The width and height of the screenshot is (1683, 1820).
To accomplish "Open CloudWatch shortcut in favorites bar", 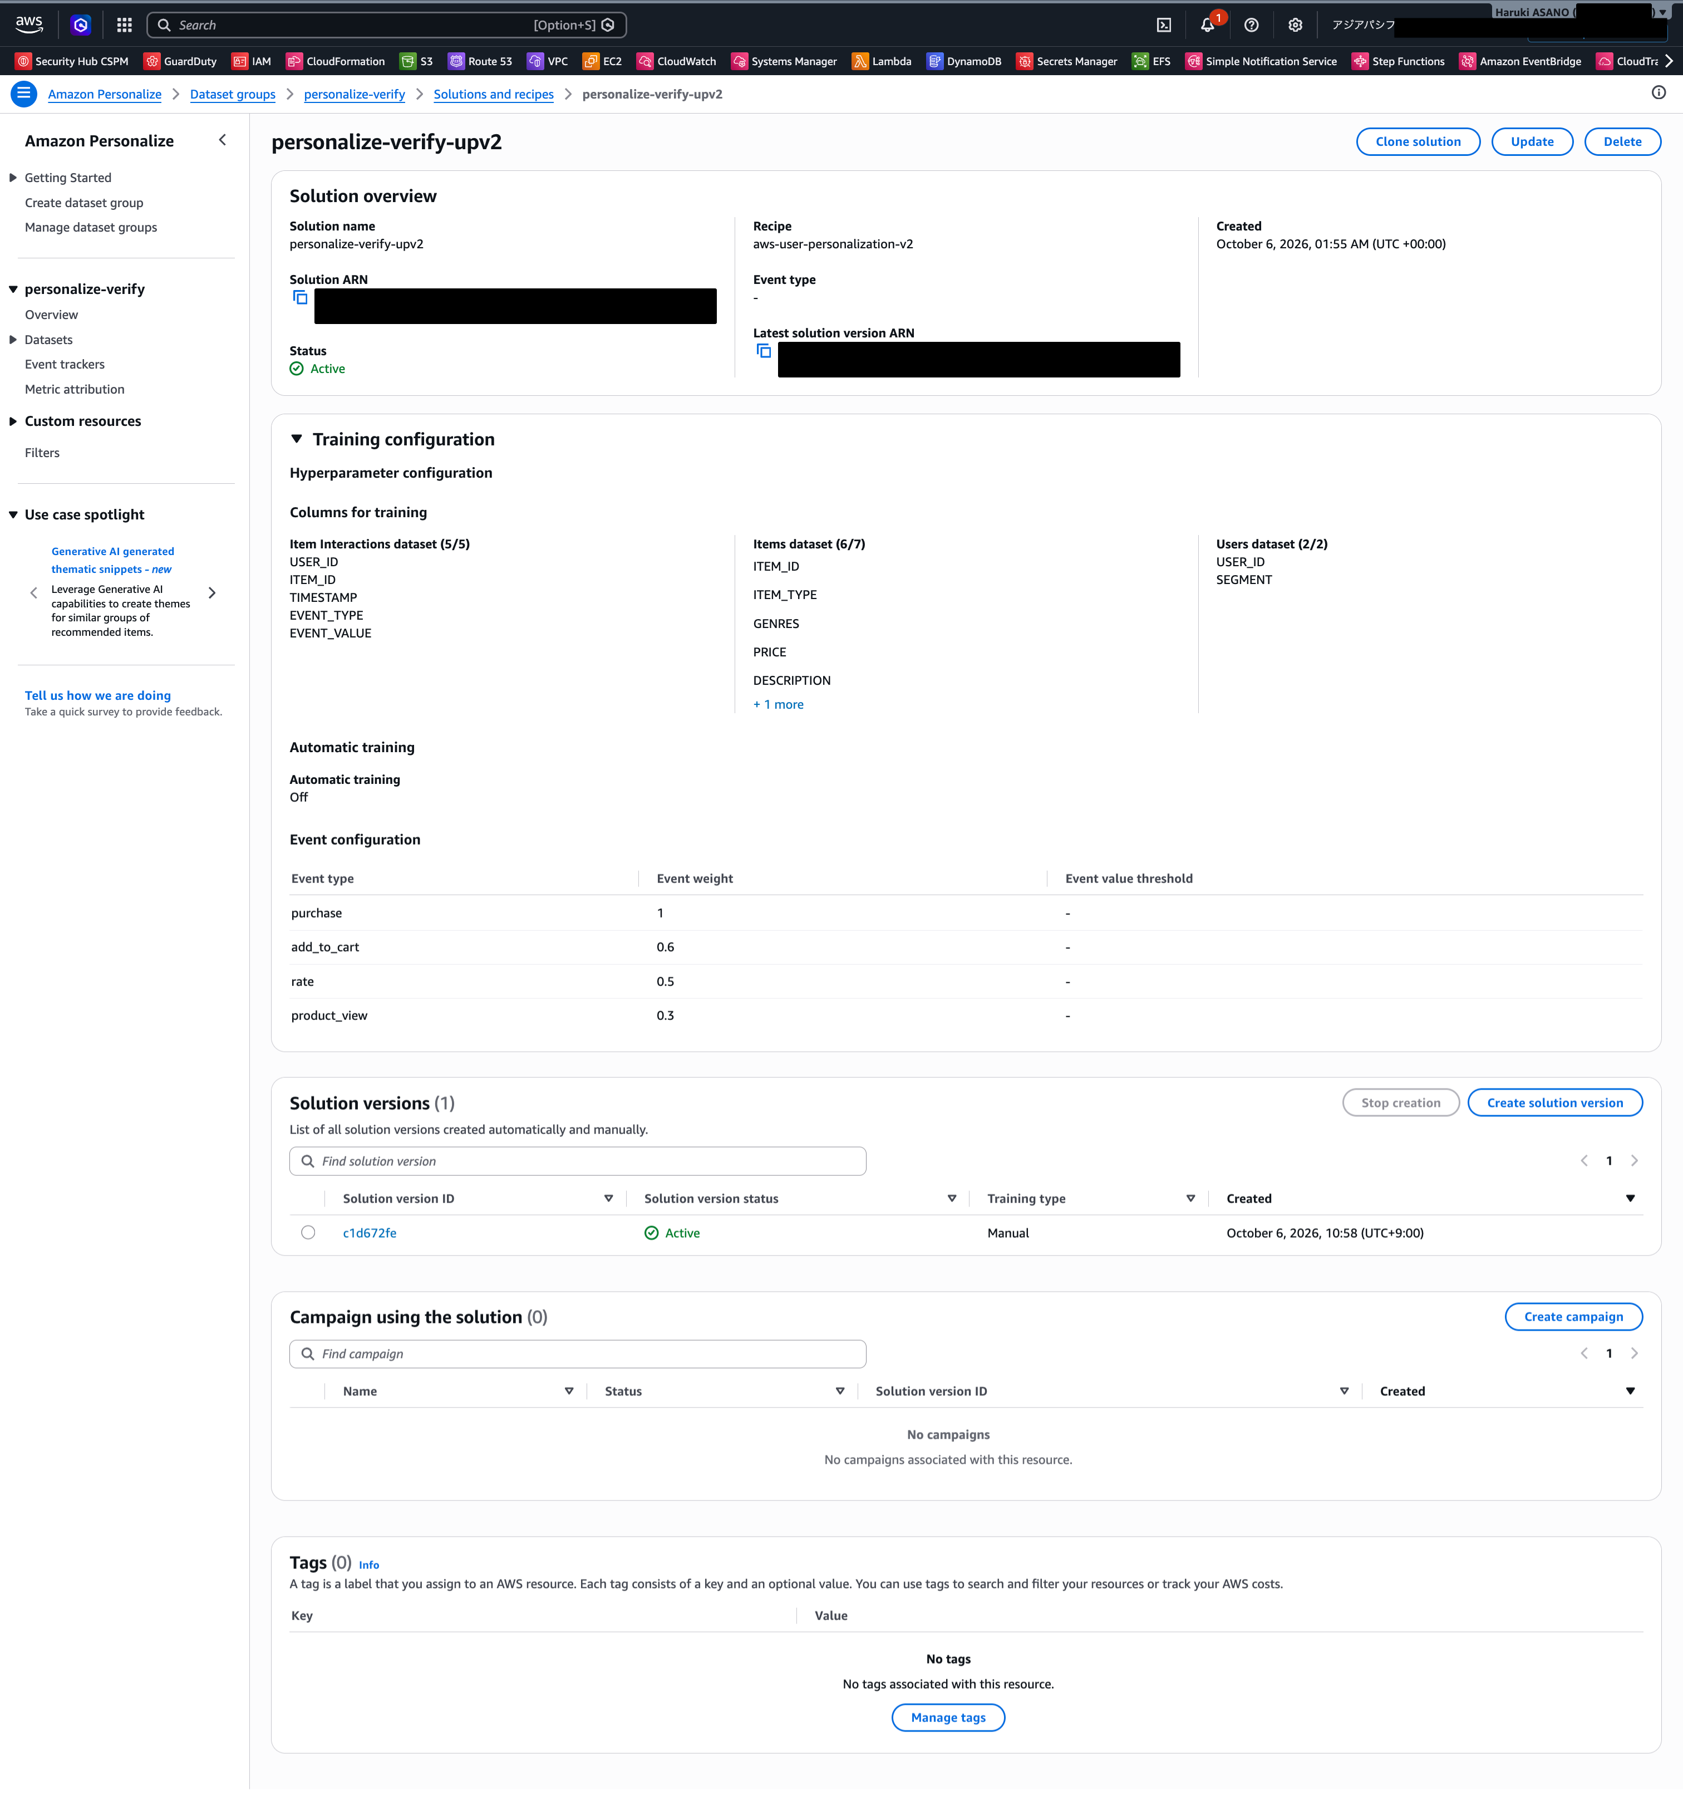I will tap(677, 61).
